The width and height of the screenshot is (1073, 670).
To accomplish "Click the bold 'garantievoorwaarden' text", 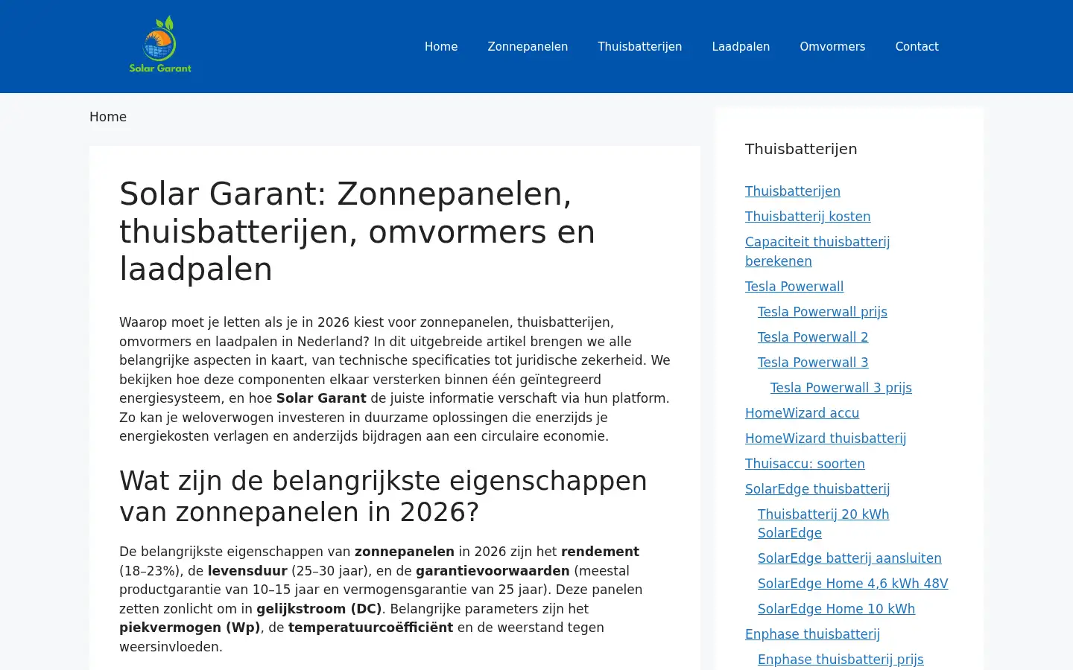I will [x=493, y=571].
